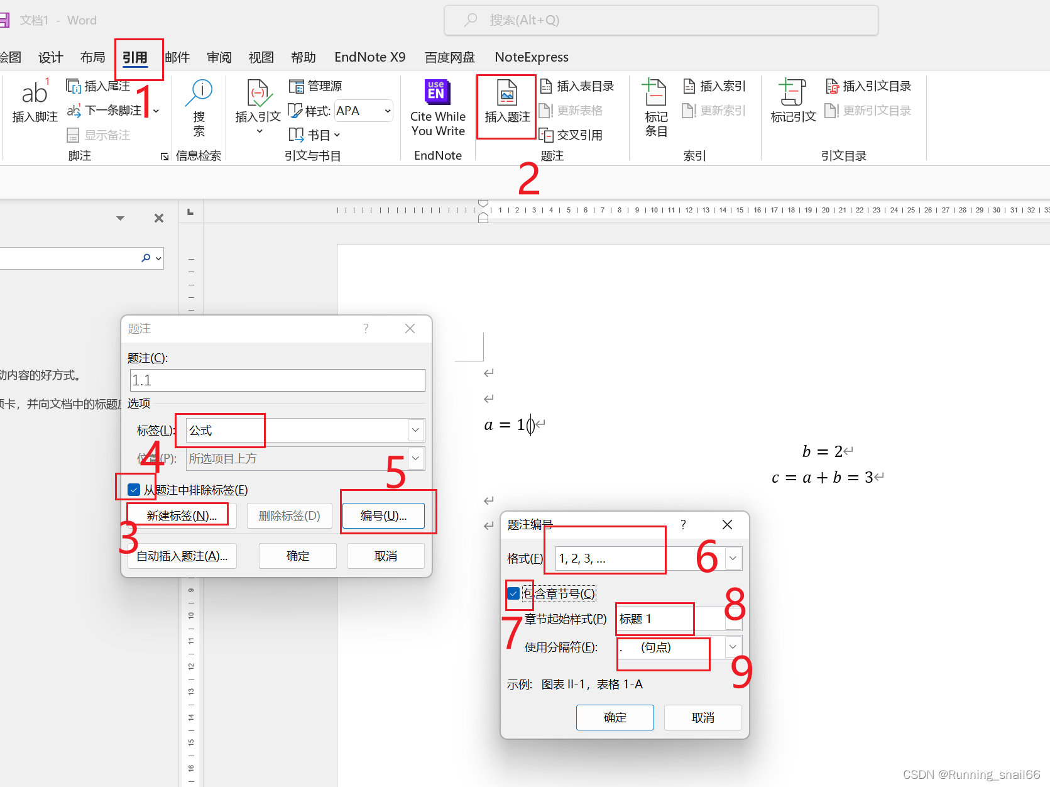Click the Insert Footnote (插入脚注) icon
The width and height of the screenshot is (1050, 787).
pos(35,93)
